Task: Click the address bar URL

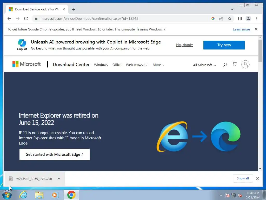Action: tap(89, 18)
